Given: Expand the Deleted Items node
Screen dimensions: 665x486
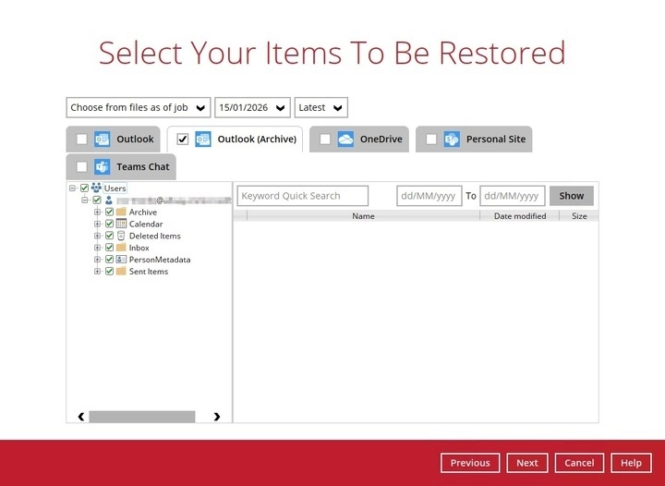Looking at the screenshot, I should 98,236.
